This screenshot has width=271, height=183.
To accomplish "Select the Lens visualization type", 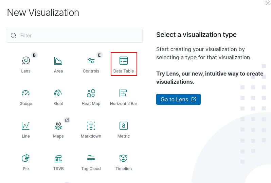I will click(x=26, y=64).
